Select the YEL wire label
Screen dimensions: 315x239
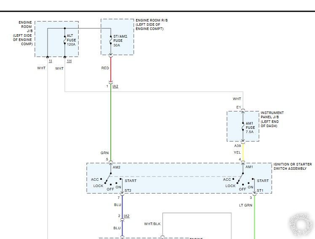237,152
